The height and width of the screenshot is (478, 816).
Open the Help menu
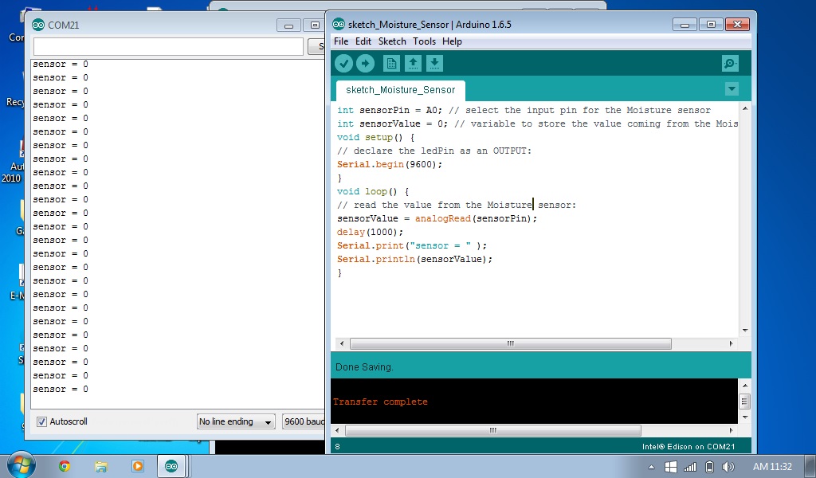453,41
